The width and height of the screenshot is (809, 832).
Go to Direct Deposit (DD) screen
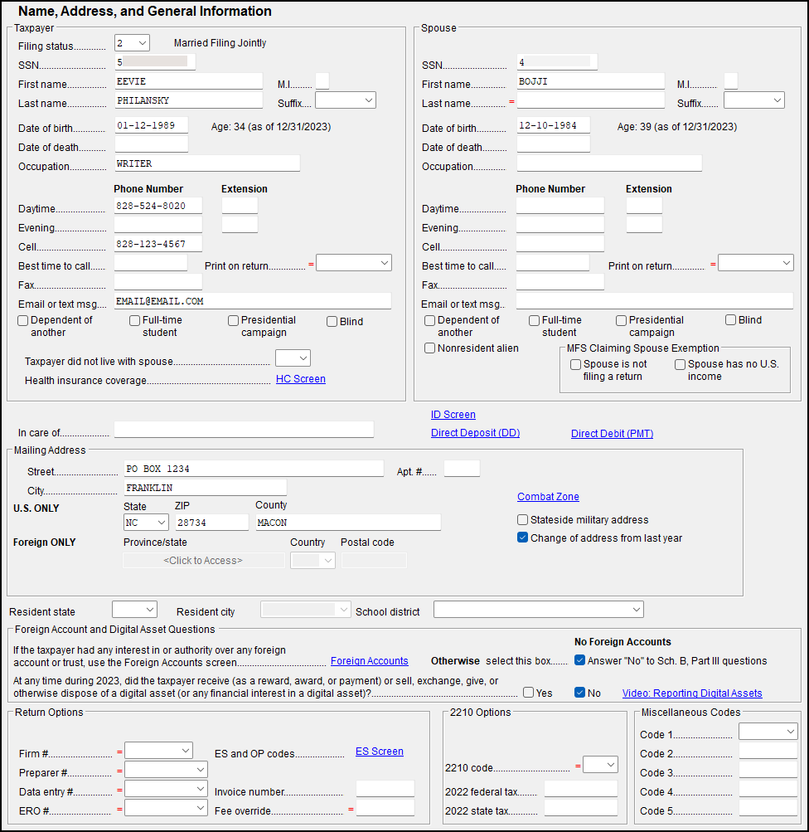coord(476,433)
